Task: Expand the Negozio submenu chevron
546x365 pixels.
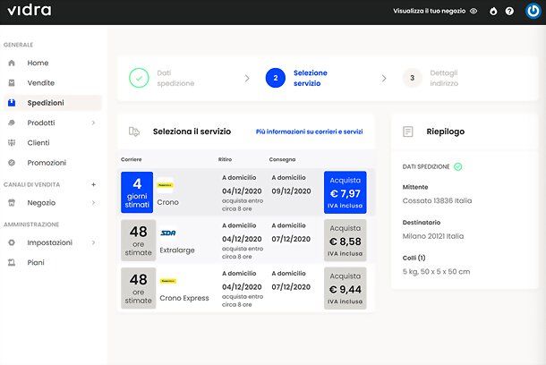Action: pyautogui.click(x=94, y=202)
